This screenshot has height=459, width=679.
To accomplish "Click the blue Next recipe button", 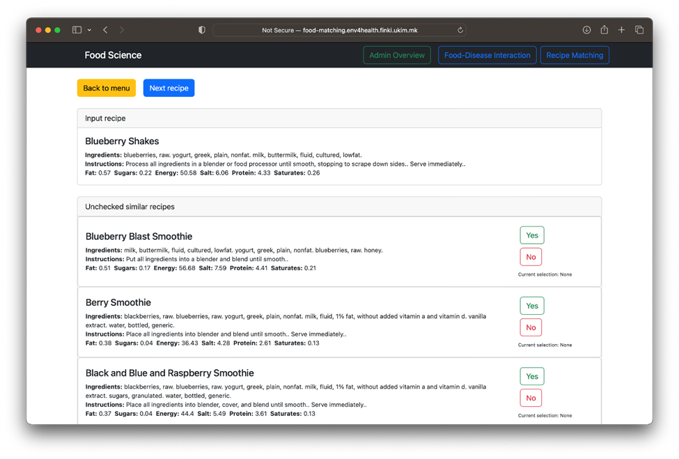I will (x=169, y=88).
